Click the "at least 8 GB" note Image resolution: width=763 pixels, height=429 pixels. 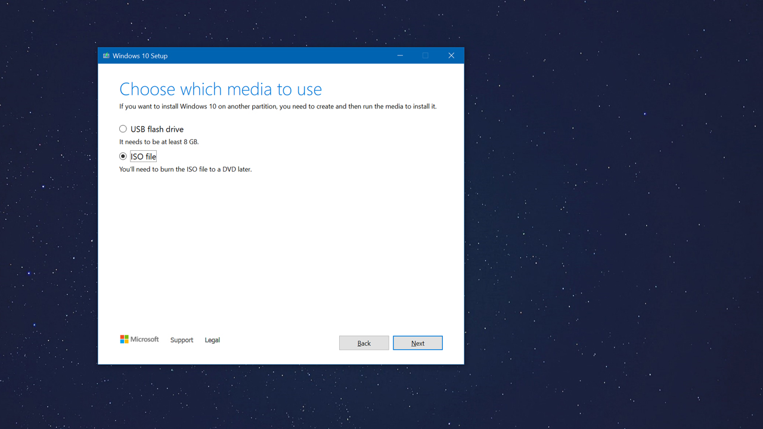(x=159, y=142)
